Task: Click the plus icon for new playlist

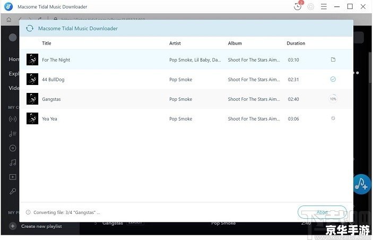Action: [x=13, y=226]
